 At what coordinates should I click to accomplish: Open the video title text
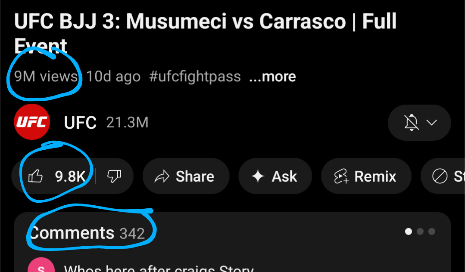pos(205,22)
